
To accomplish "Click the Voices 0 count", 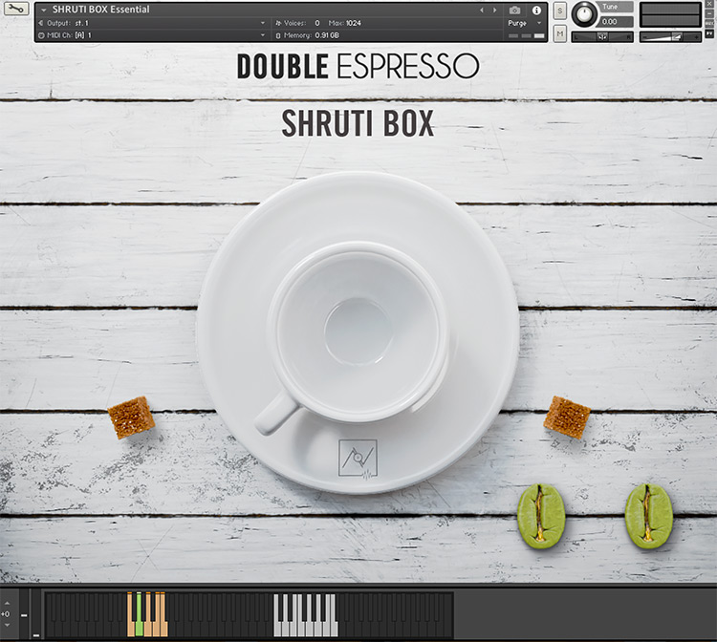I will [x=316, y=23].
